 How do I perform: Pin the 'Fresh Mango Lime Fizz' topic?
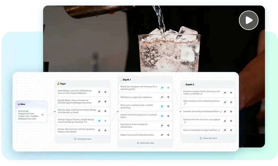pos(99,92)
